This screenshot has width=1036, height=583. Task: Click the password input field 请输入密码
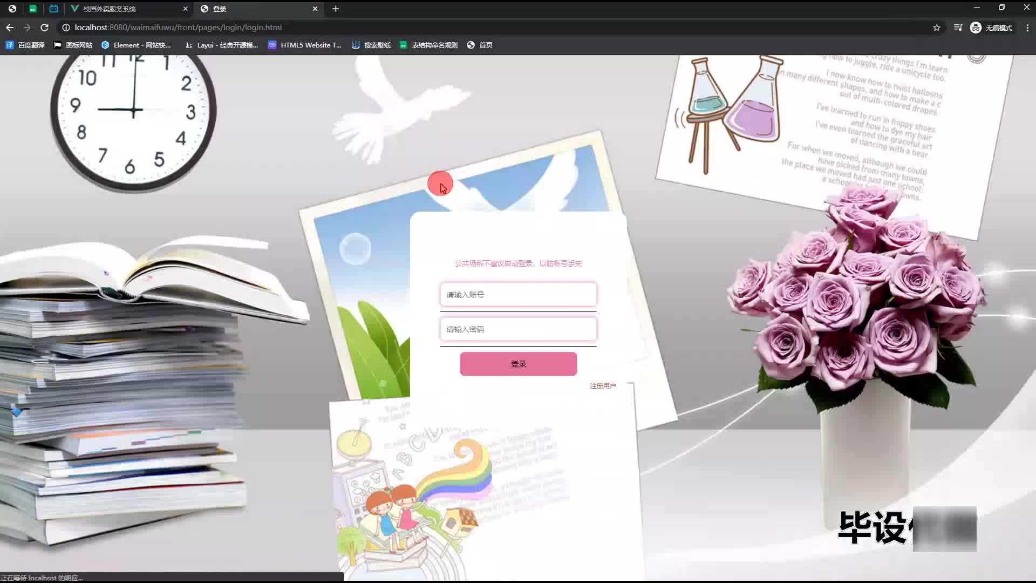(x=518, y=329)
